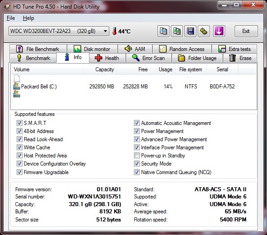The height and width of the screenshot is (235, 267).
Task: Click the 5400 RPM rotation speed value
Action: [x=233, y=220]
